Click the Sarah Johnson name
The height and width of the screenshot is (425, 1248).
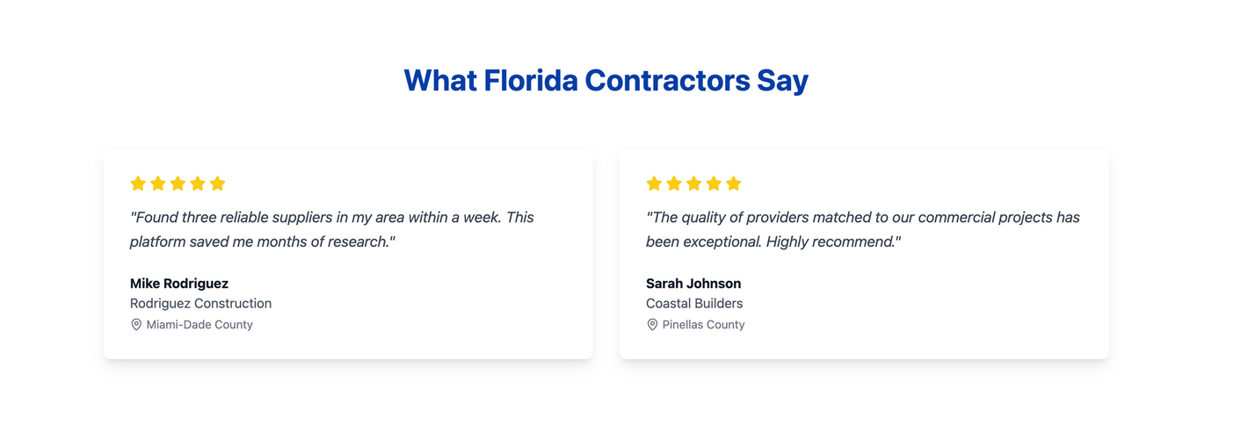click(x=693, y=284)
